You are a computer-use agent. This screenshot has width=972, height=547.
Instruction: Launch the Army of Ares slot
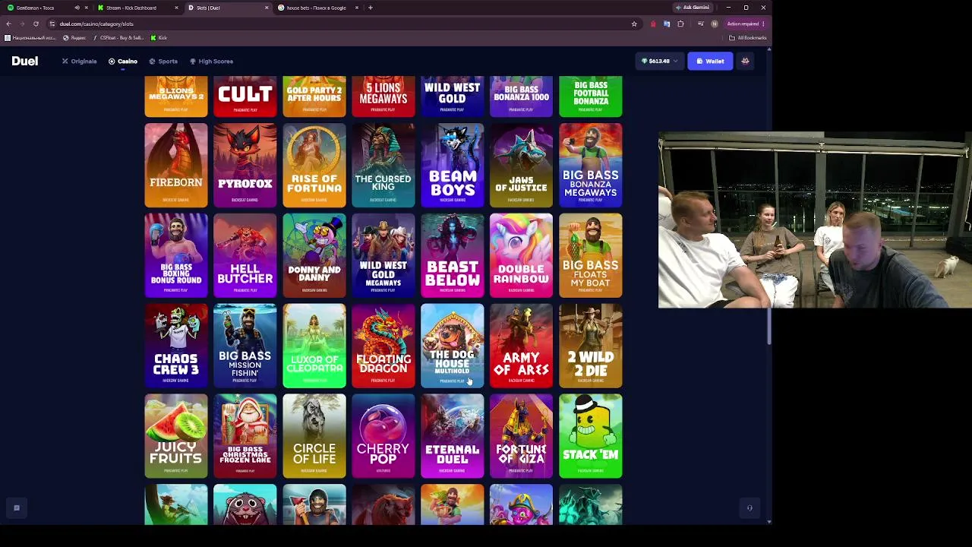522,346
